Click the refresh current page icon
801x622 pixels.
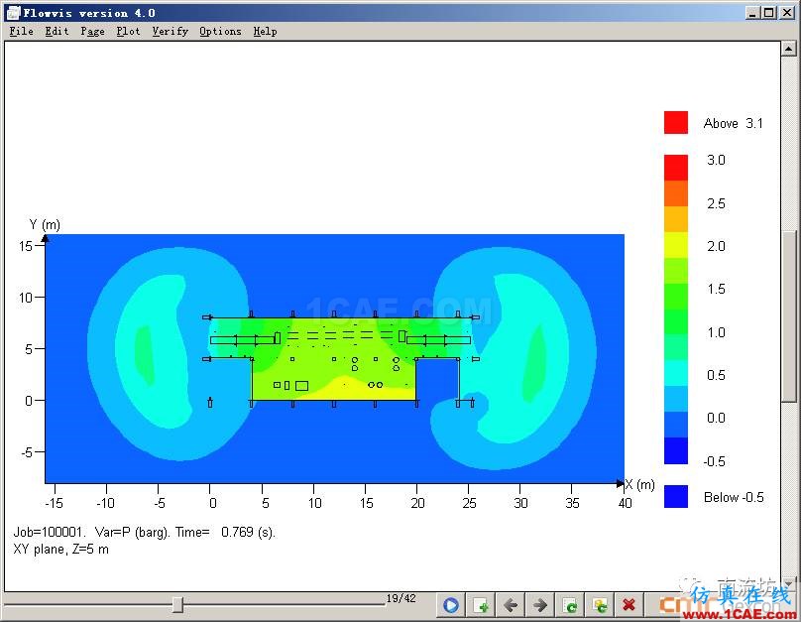[x=570, y=606]
